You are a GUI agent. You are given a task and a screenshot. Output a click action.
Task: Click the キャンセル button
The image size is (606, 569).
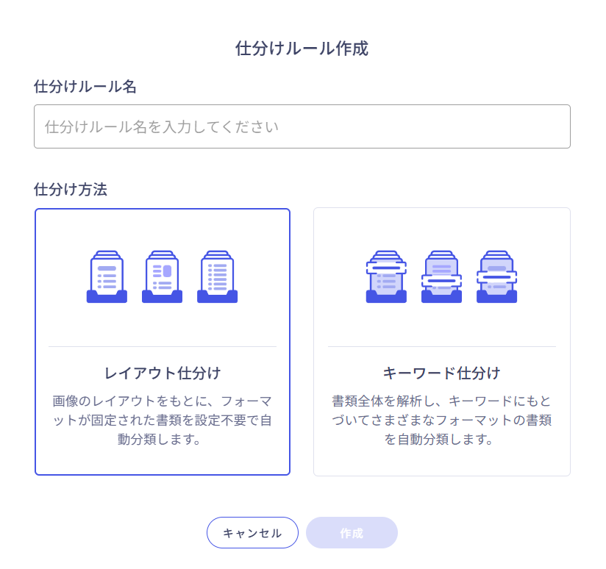(252, 532)
